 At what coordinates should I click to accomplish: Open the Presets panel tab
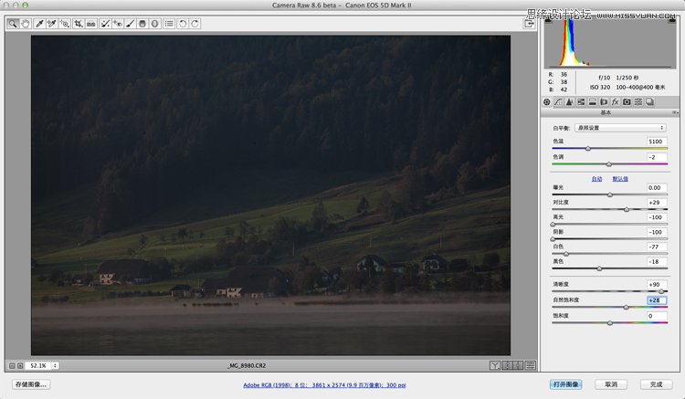(x=638, y=101)
